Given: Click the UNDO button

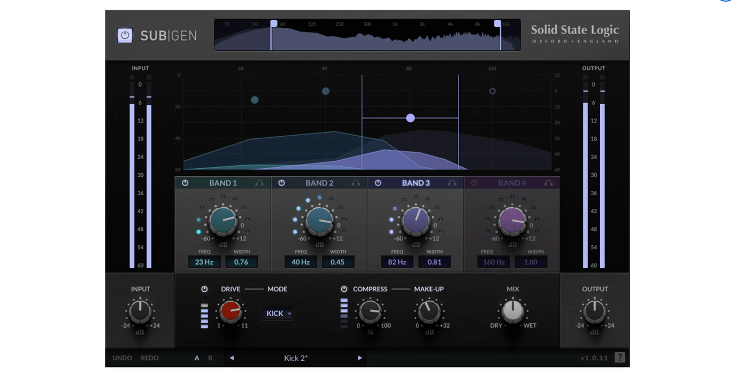Looking at the screenshot, I should (122, 358).
